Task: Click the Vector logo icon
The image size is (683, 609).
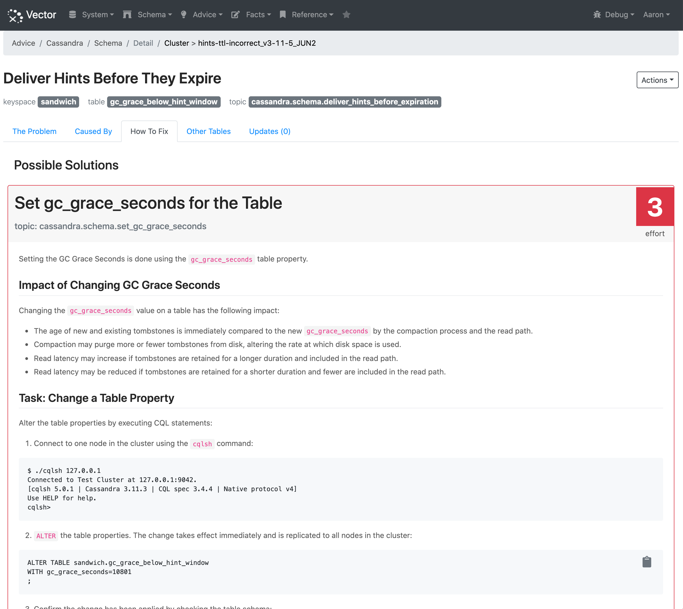Action: 15,15
